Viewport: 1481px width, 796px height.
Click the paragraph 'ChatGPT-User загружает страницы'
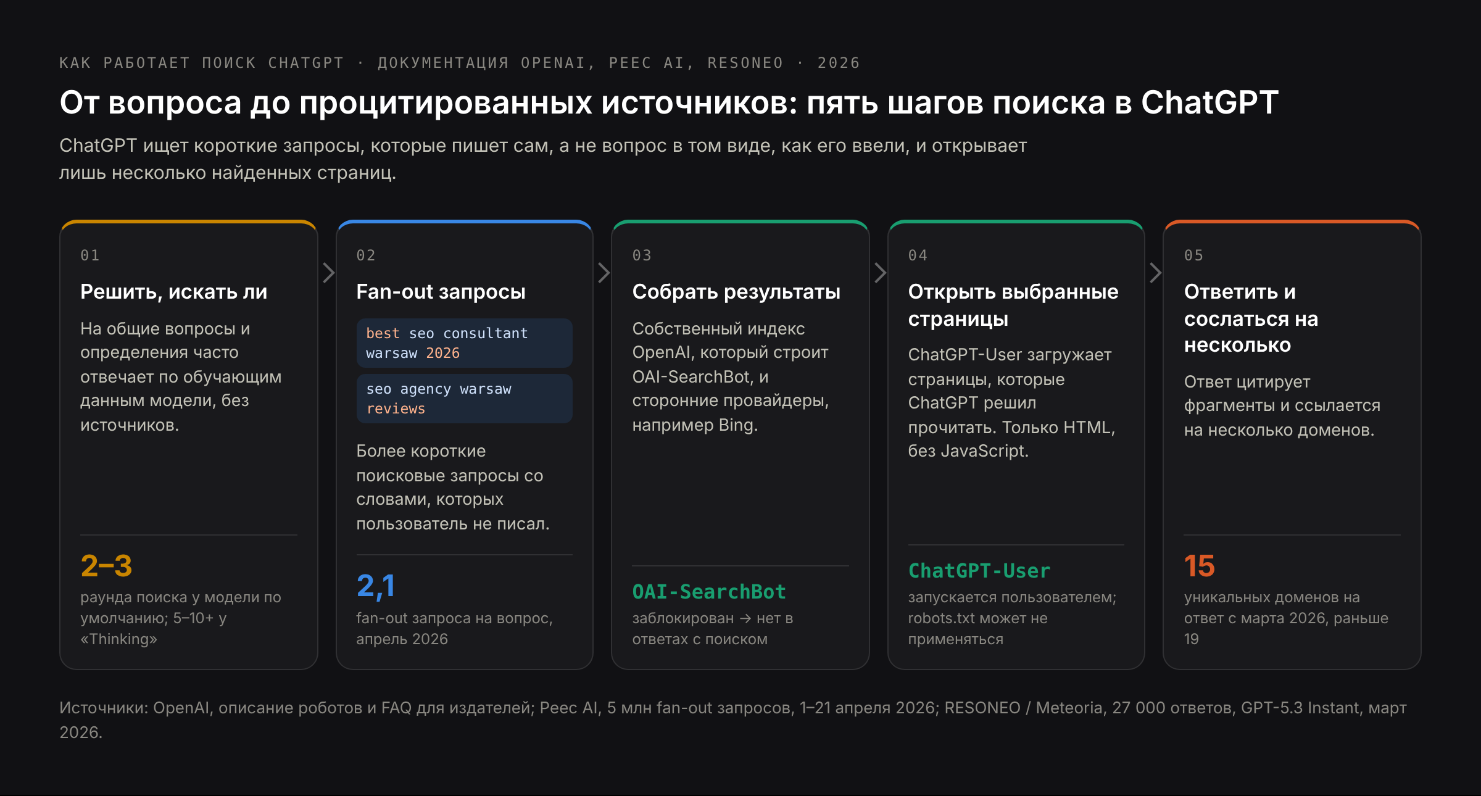coord(1011,402)
